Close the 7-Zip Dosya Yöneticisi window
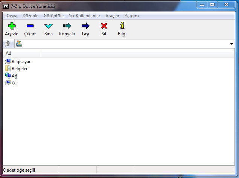The height and width of the screenshot is (178, 239). (x=226, y=5)
